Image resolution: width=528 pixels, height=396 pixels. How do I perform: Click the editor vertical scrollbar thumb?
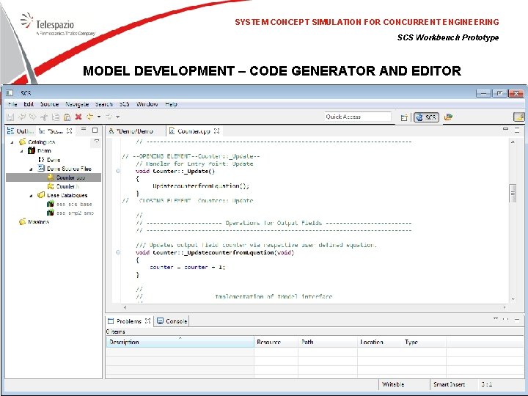tap(513, 194)
